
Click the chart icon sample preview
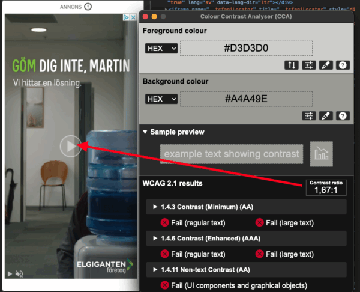click(x=322, y=154)
